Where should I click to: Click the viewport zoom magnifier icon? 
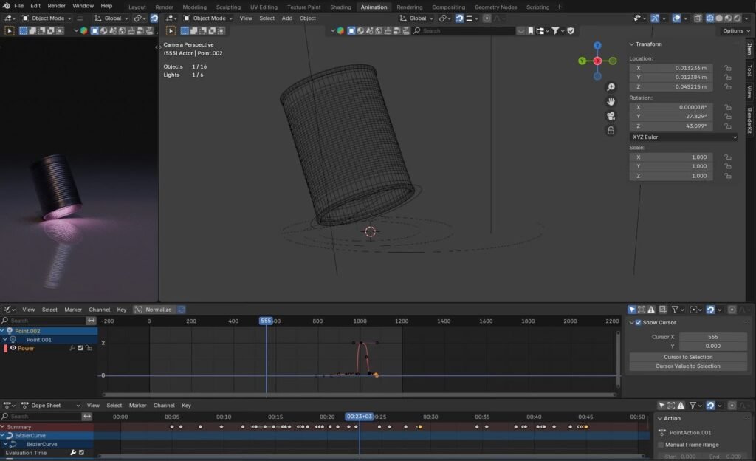(611, 87)
